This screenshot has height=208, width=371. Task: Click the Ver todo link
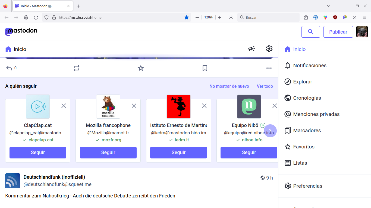coord(265,86)
